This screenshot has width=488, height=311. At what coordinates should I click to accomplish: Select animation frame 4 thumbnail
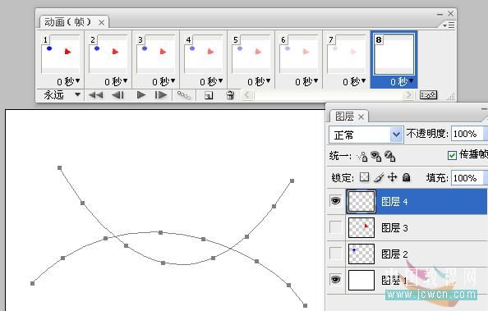point(203,53)
